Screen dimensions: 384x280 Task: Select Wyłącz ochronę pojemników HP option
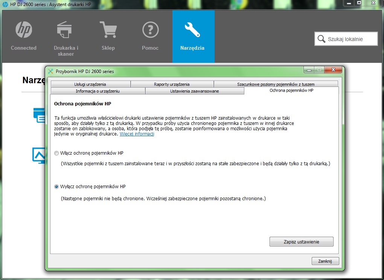coord(56,187)
